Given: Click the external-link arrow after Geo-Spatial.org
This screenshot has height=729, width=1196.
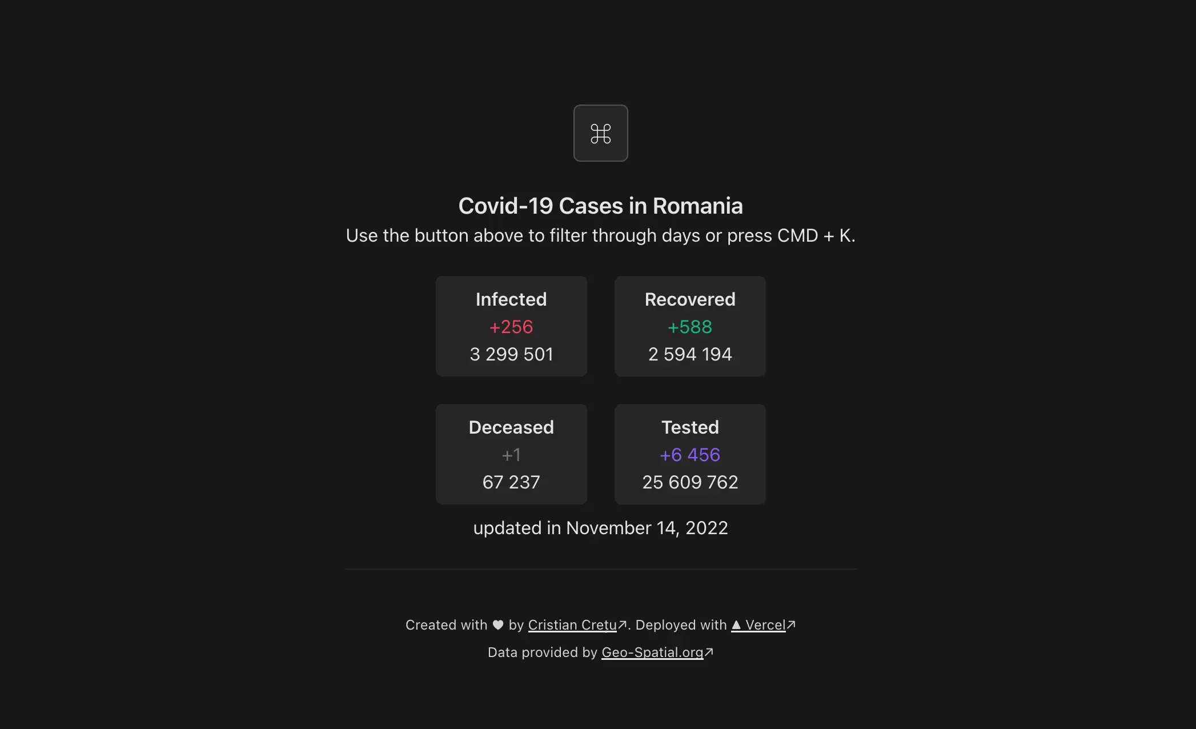Looking at the screenshot, I should click(708, 652).
